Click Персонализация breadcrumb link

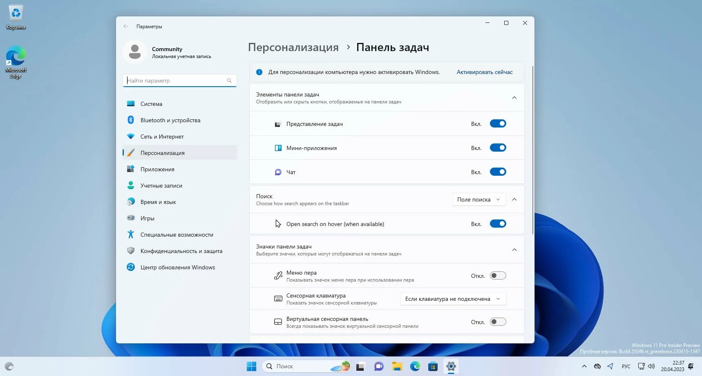click(293, 47)
